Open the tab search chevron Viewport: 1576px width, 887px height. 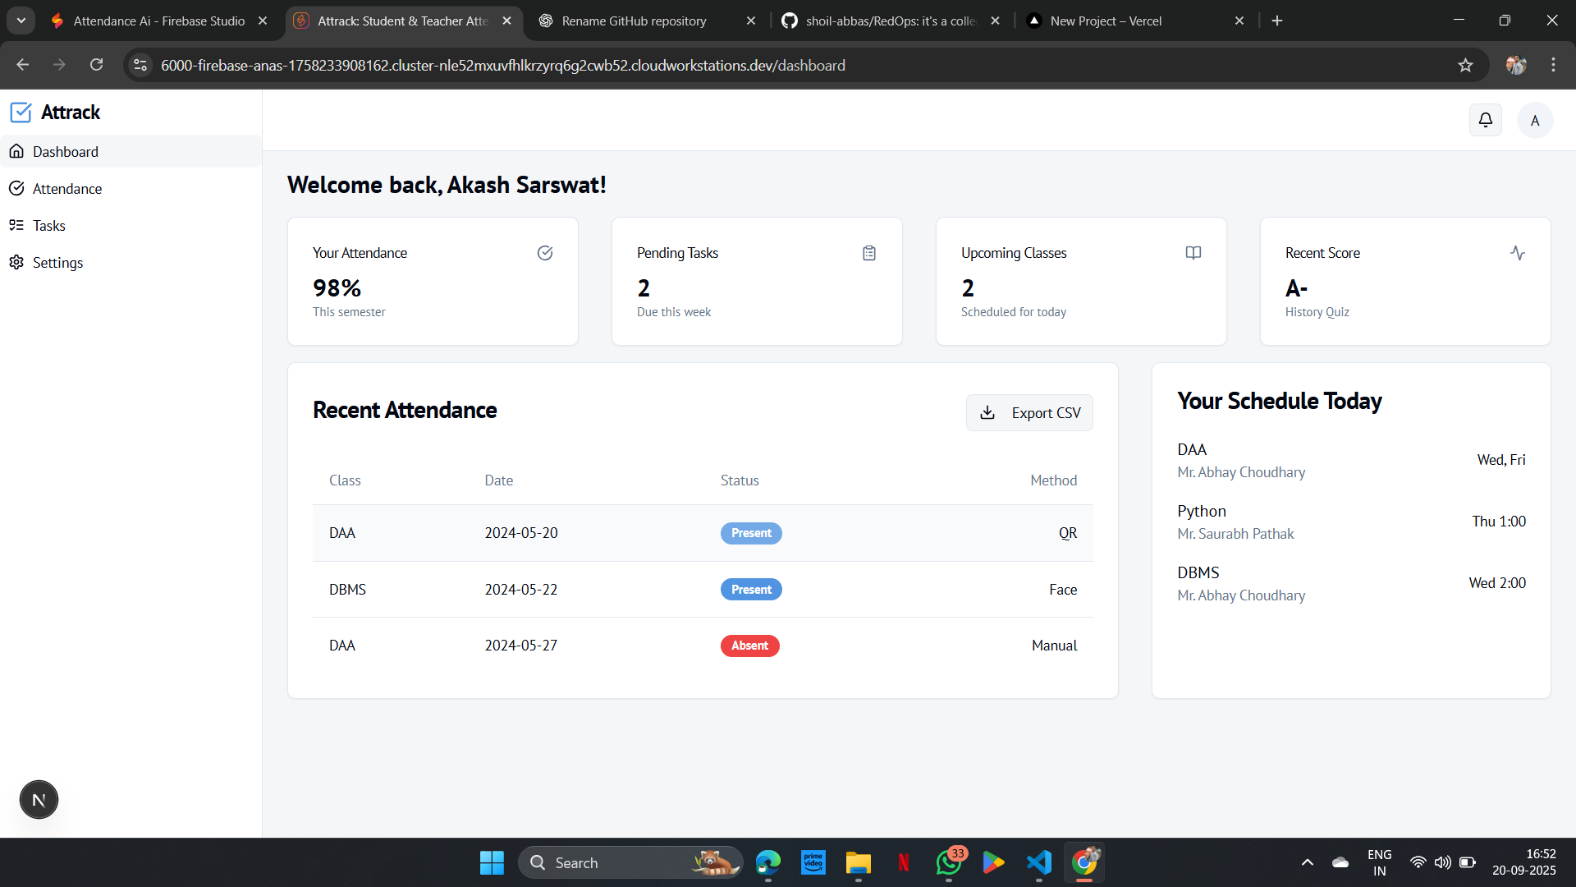[x=21, y=21]
